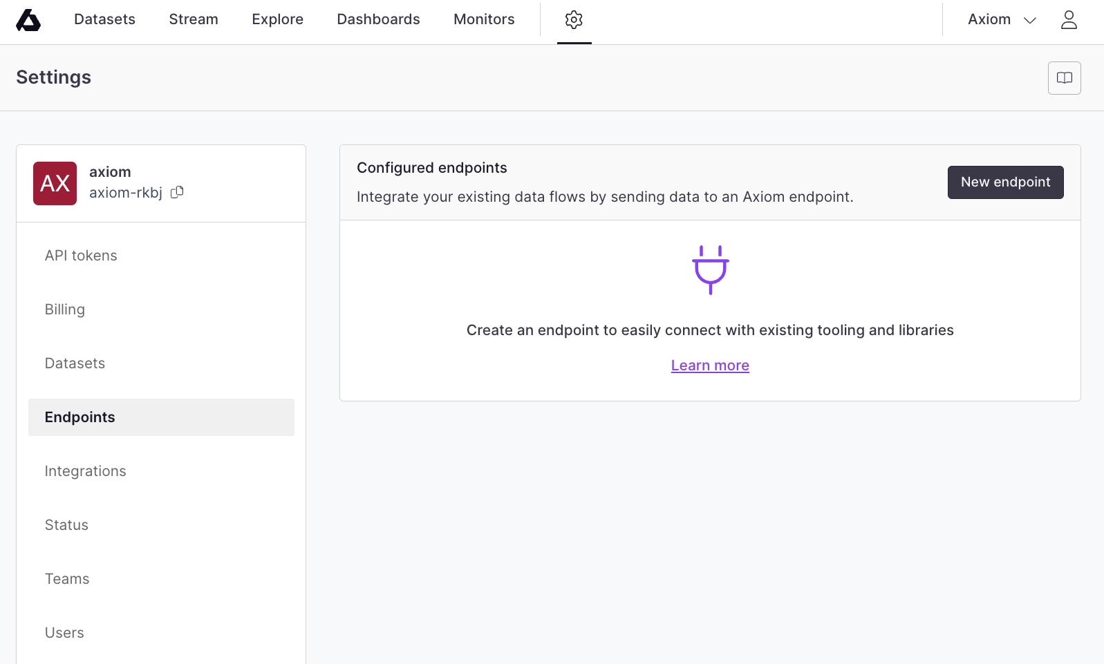Open Teams settings
Screen dimensions: 1104x664
click(161, 579)
